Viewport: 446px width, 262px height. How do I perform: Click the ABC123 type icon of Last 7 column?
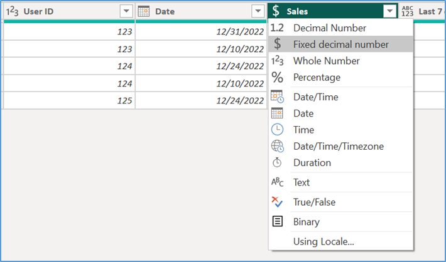408,11
